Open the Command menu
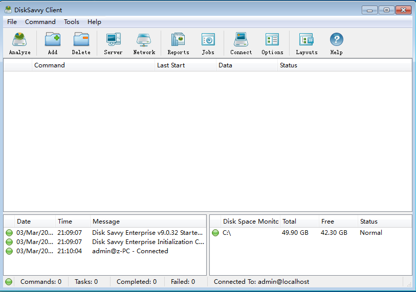Screen dimensions: 416x292 pos(40,22)
